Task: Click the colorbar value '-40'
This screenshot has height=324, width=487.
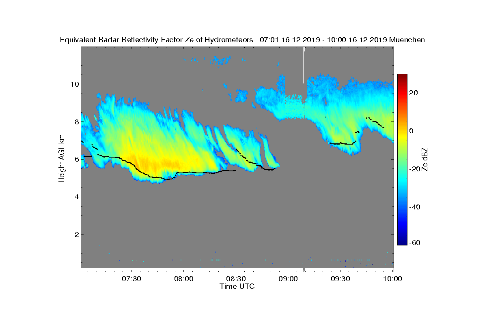Action: pos(414,207)
